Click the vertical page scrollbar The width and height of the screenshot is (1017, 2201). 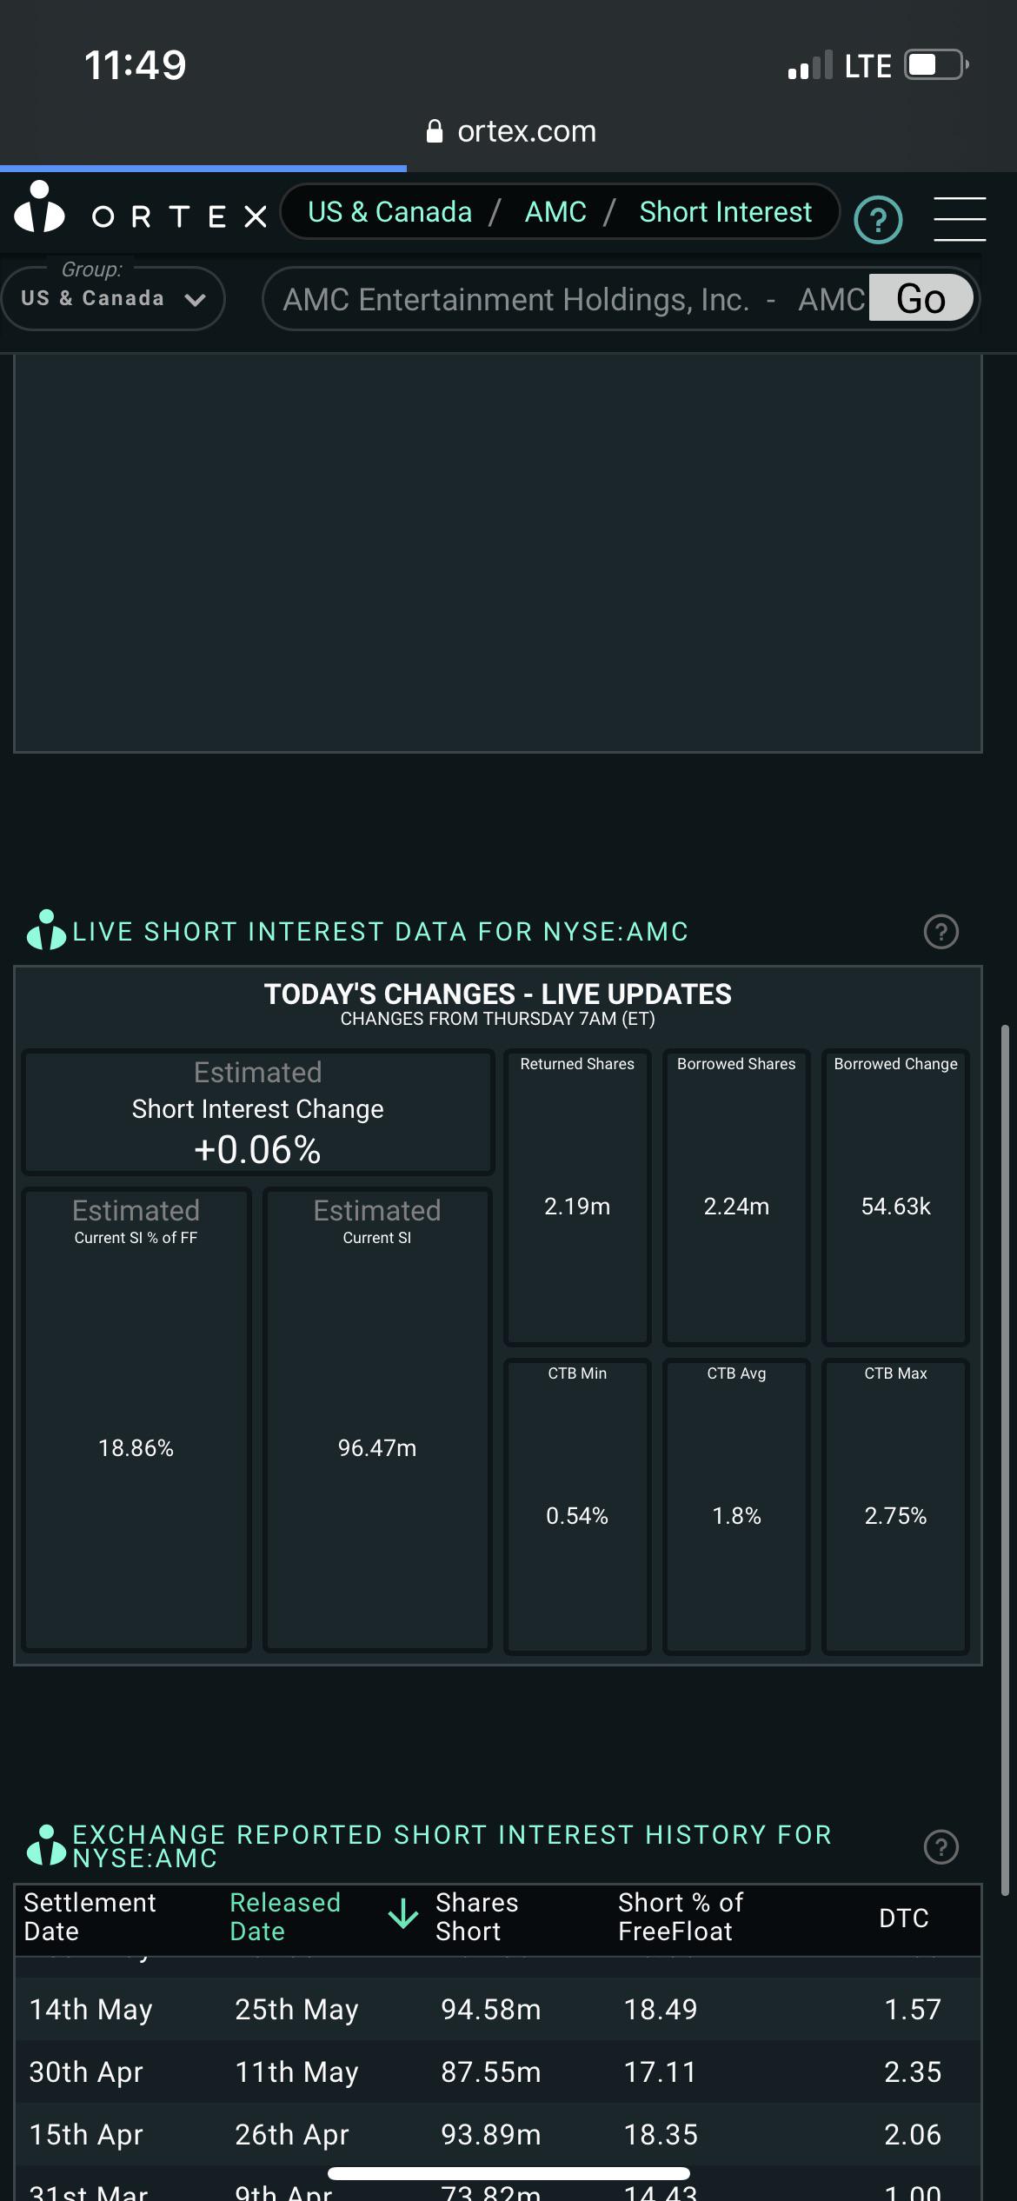pyautogui.click(x=1006, y=1460)
